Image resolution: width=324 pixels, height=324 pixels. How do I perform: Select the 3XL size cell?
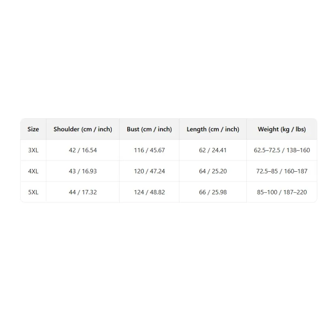[x=33, y=150]
